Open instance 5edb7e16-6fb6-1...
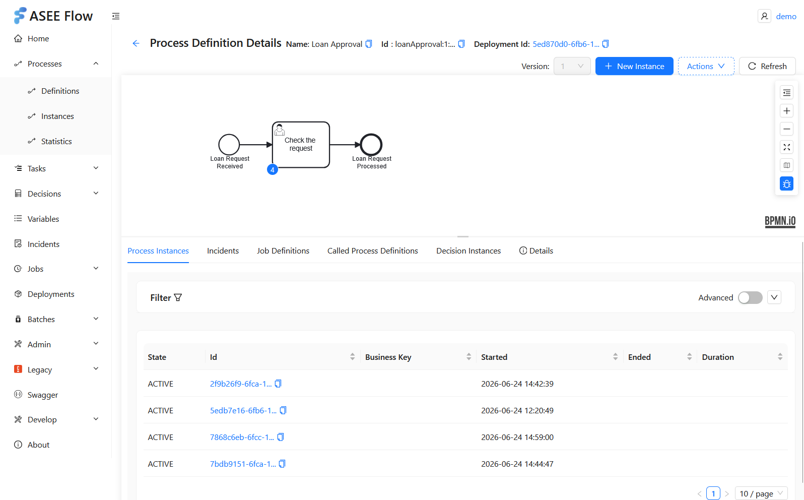 (x=243, y=410)
